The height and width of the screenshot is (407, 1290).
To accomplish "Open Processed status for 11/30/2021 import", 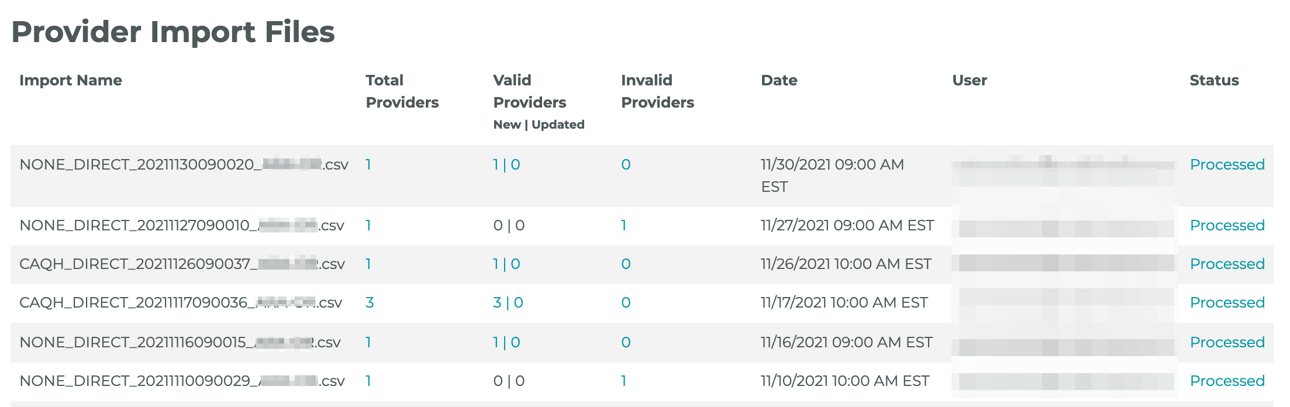I will click(1227, 164).
